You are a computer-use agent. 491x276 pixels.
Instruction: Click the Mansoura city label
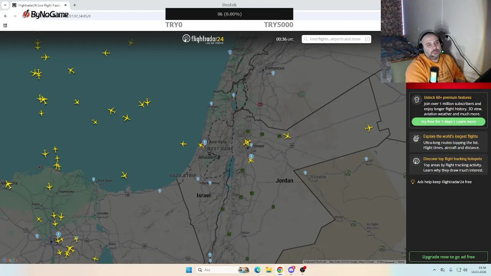coord(66,192)
